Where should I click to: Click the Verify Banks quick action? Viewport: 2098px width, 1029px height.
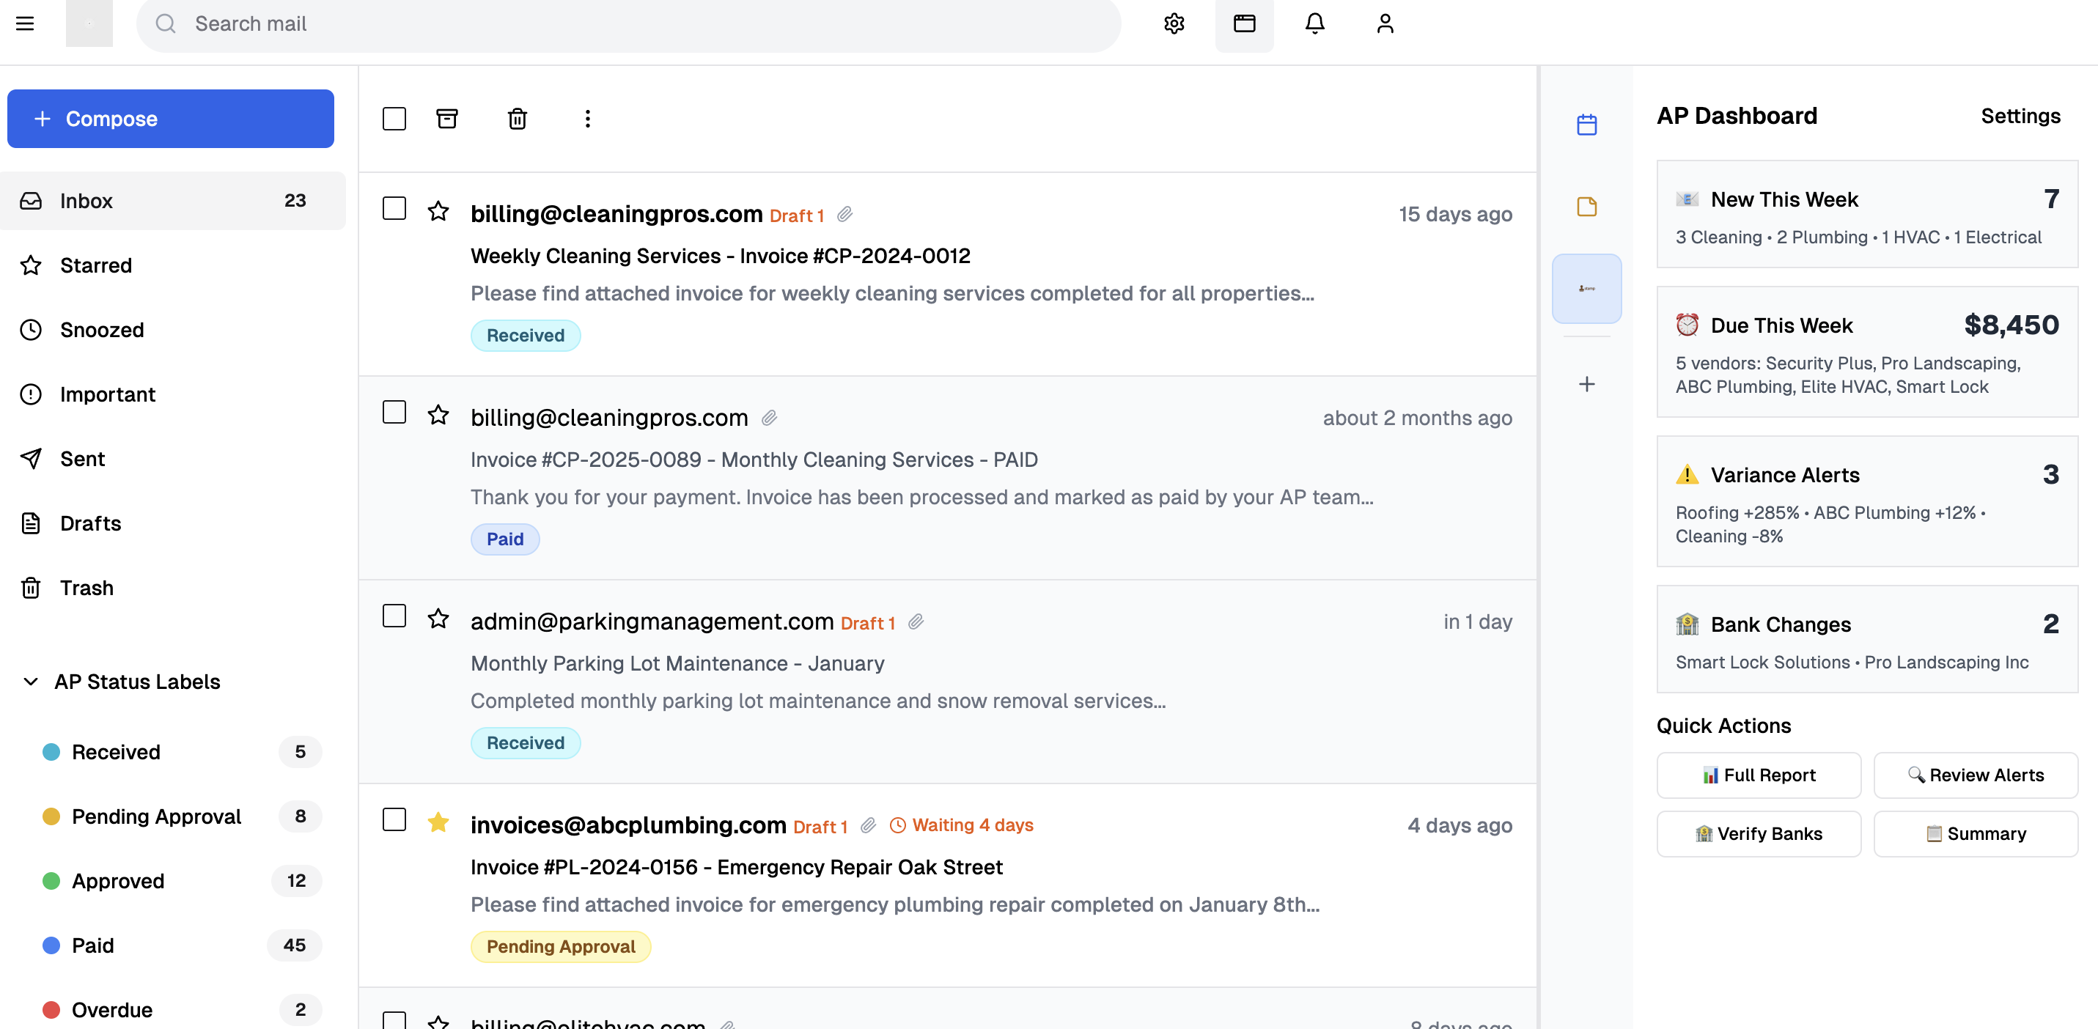pyautogui.click(x=1759, y=833)
